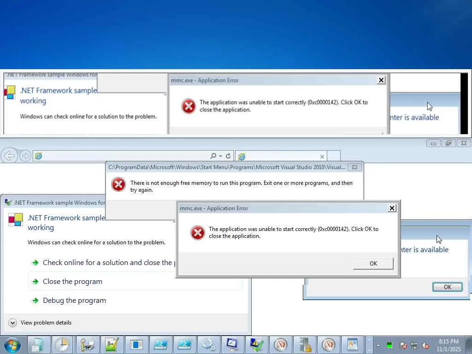Open the Windows Start orb
Screen dimensions: 472x354
click(x=12, y=345)
